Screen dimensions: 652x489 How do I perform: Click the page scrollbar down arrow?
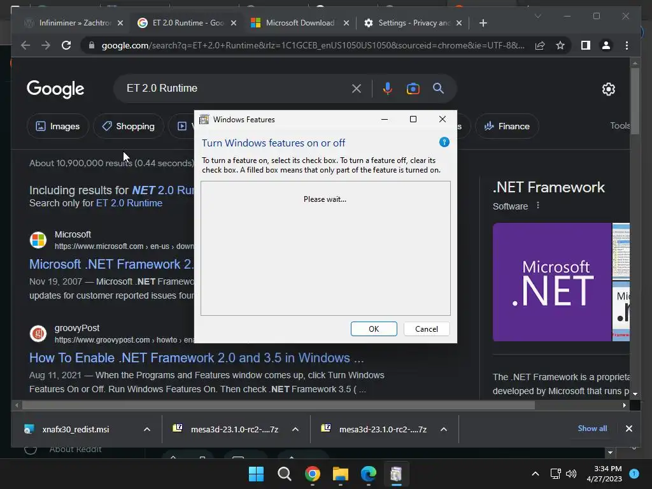635,393
